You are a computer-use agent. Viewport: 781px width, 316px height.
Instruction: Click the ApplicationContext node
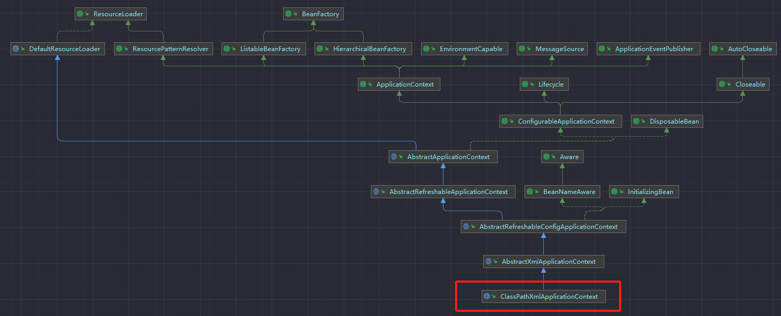(x=399, y=84)
